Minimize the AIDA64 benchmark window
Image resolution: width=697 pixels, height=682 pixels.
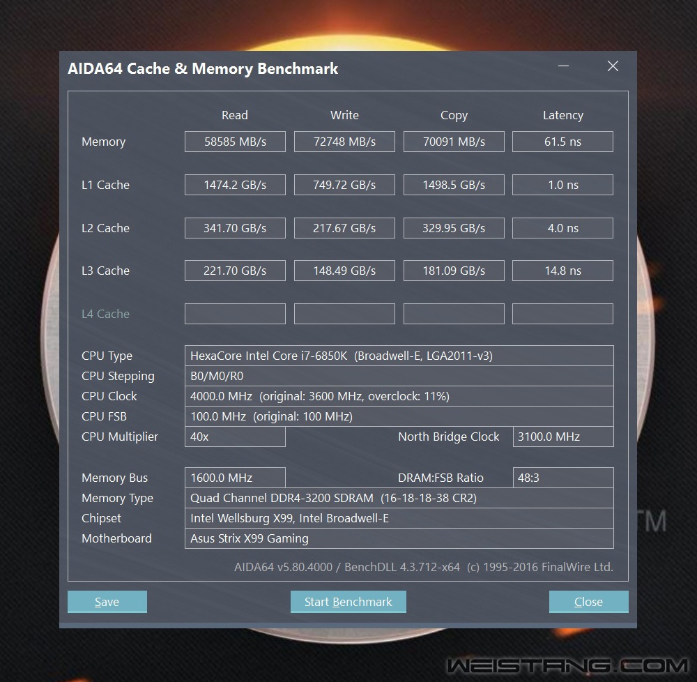(x=564, y=66)
